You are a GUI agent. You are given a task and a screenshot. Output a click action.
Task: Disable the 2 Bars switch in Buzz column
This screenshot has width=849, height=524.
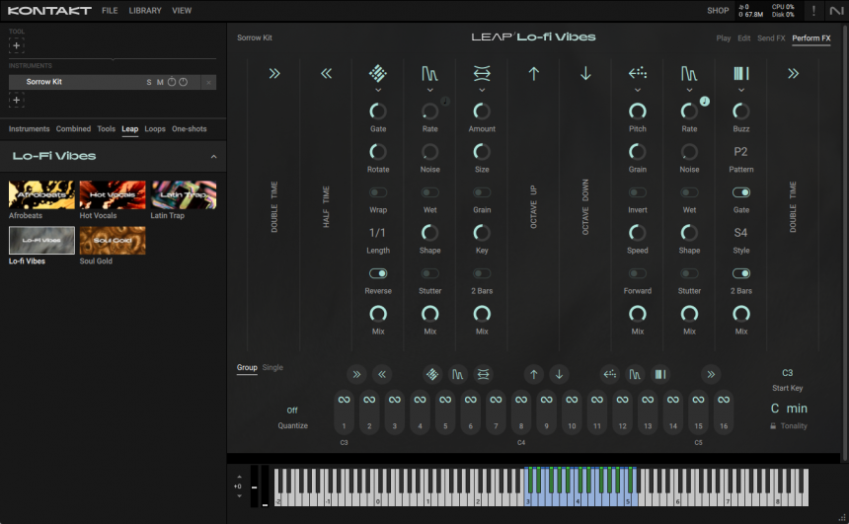[741, 273]
